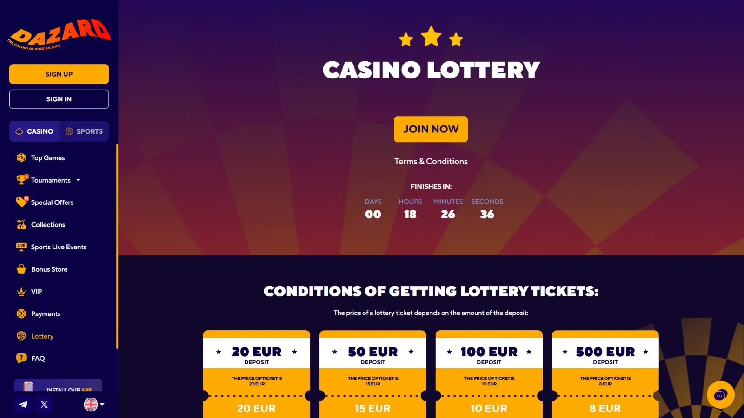Open the Telegram channel icon
This screenshot has height=418, width=744.
point(23,405)
